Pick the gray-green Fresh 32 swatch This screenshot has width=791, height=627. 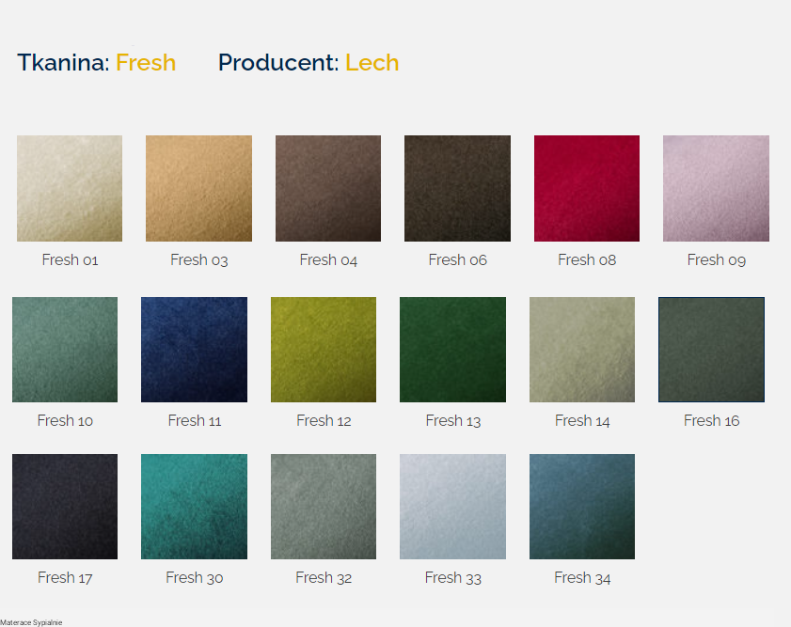[324, 507]
